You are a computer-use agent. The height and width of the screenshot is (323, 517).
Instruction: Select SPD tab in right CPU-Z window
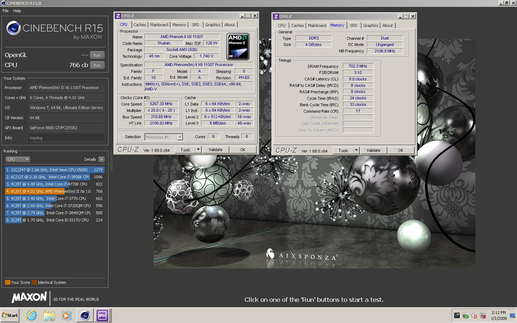coord(354,25)
